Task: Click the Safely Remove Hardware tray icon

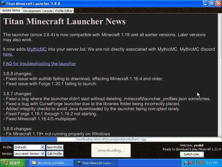Action: click(x=196, y=163)
